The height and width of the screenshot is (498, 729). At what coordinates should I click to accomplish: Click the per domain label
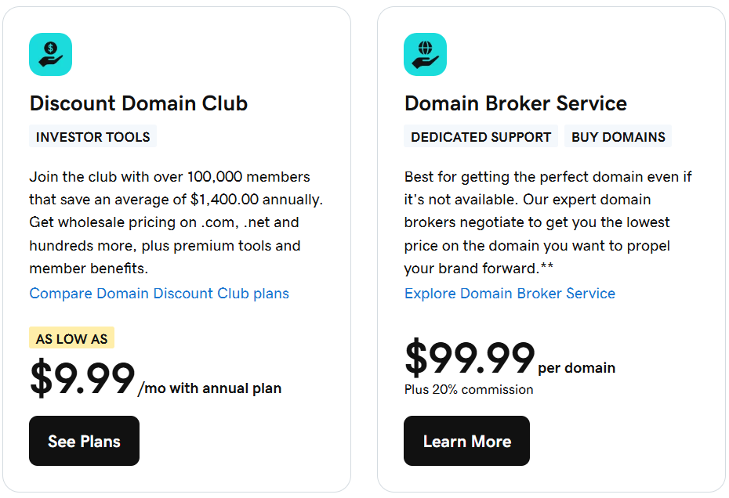click(x=577, y=367)
